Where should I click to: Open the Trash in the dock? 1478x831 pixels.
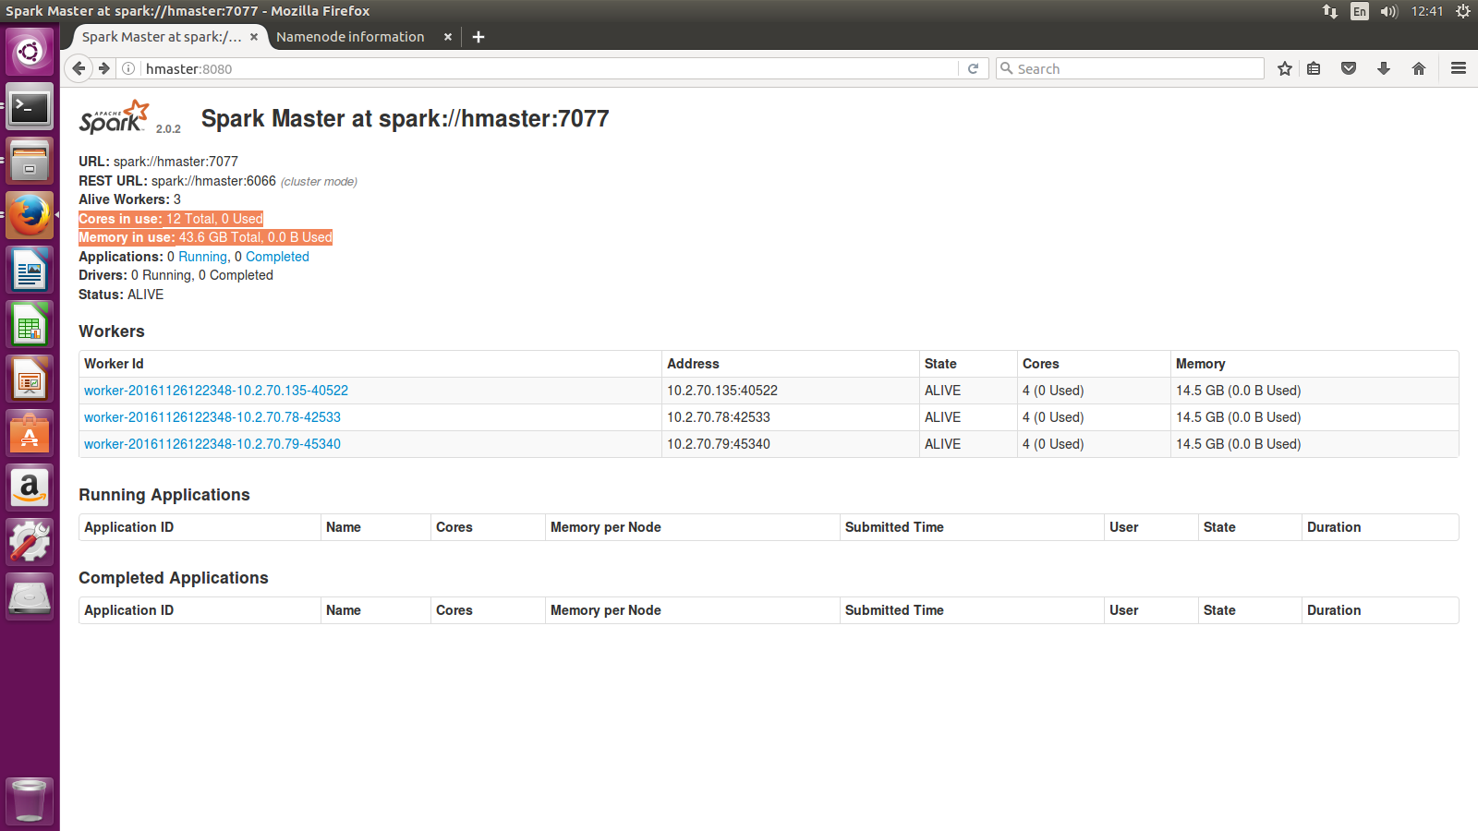[30, 800]
